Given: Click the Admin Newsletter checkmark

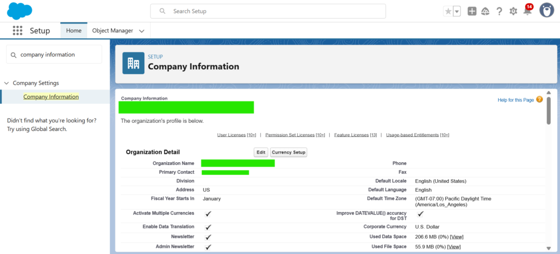Looking at the screenshot, I should (x=208, y=247).
